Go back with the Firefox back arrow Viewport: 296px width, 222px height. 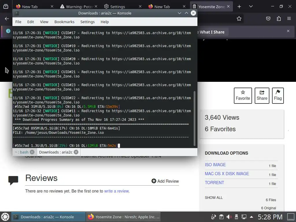pos(7,18)
